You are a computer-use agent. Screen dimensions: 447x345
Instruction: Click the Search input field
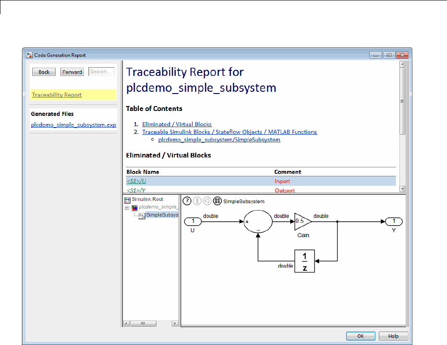click(101, 72)
